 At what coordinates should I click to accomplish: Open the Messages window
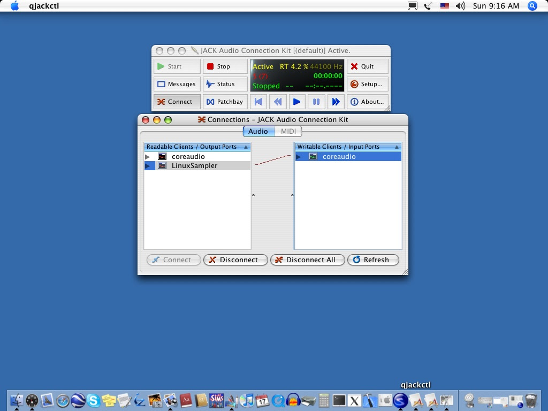(x=177, y=84)
